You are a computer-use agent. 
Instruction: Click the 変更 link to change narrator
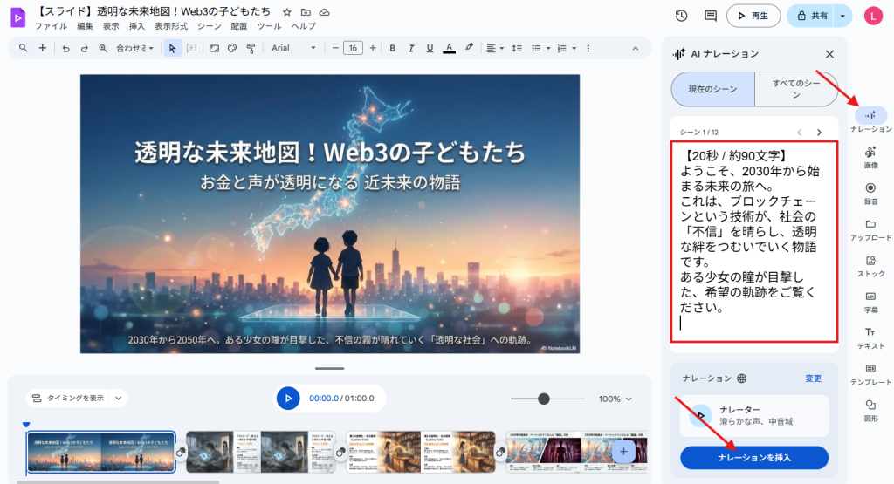click(x=813, y=378)
